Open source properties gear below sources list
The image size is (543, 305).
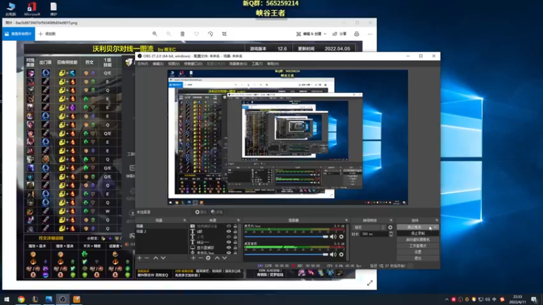tap(208, 258)
